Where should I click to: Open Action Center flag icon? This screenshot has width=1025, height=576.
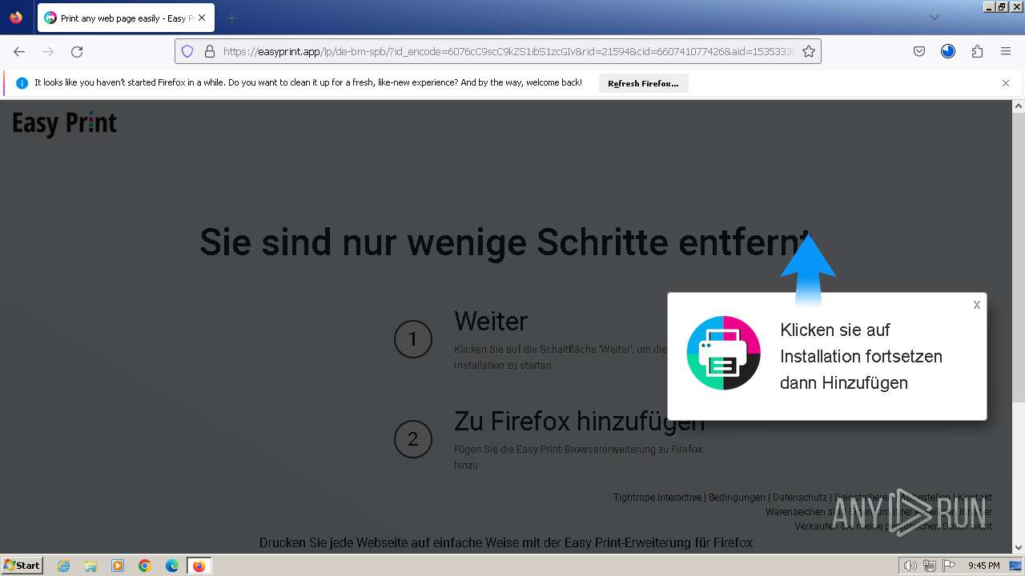[x=947, y=566]
